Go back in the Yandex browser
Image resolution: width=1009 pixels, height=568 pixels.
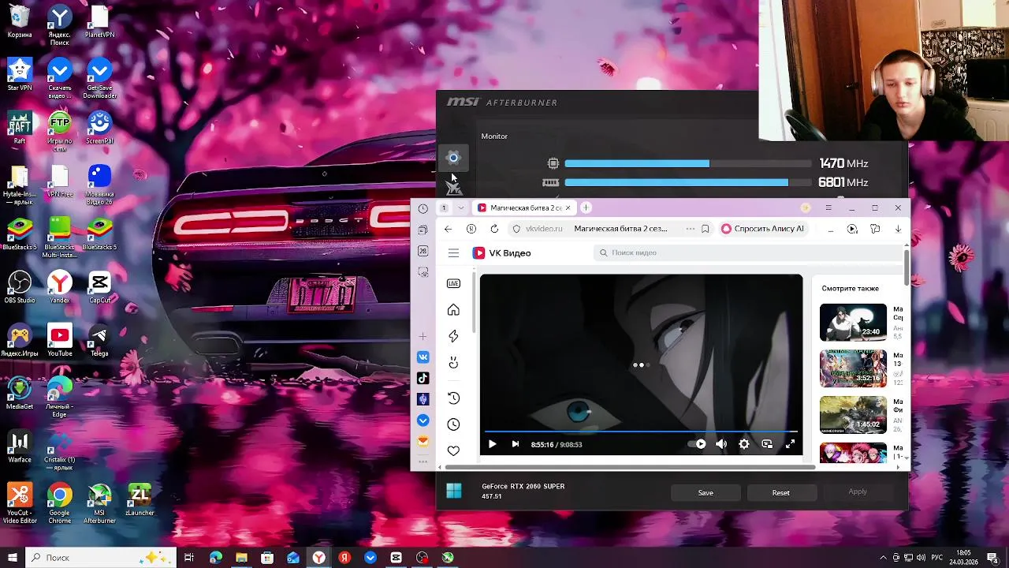448,229
